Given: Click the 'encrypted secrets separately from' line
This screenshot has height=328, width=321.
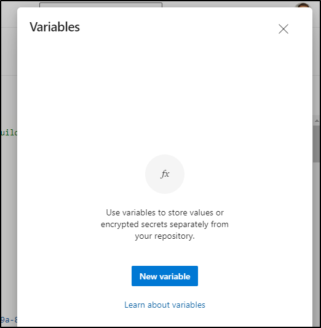Looking at the screenshot, I should tap(165, 224).
